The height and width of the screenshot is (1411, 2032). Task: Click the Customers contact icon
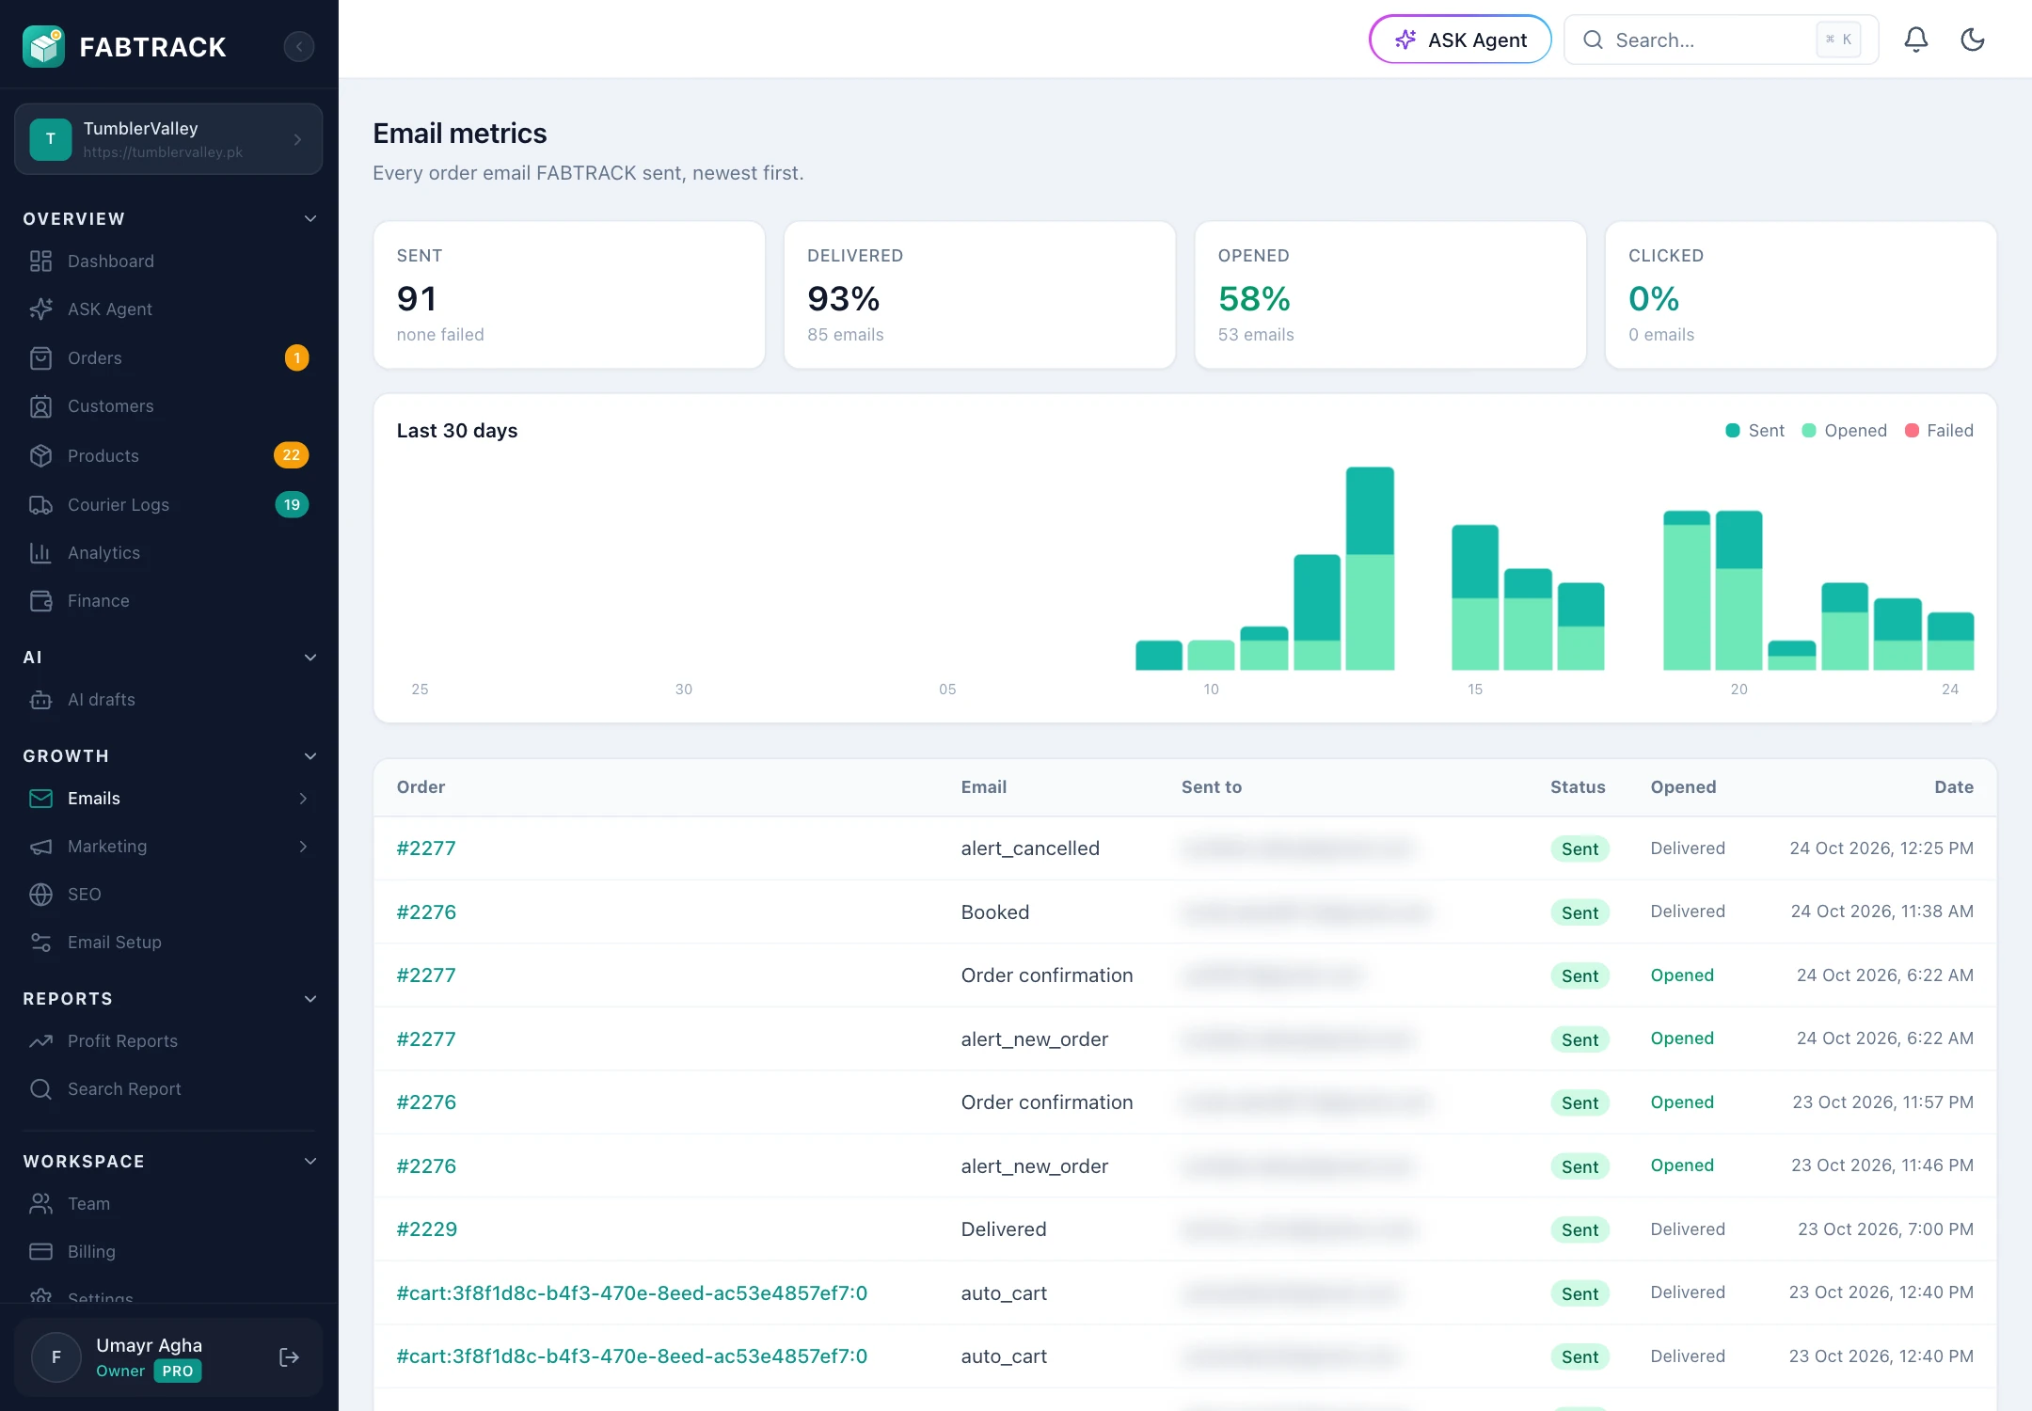tap(40, 406)
